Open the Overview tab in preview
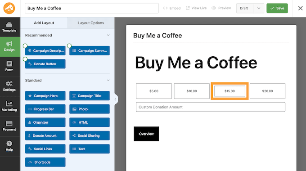Screen dimensions: 306x171 point(146,134)
